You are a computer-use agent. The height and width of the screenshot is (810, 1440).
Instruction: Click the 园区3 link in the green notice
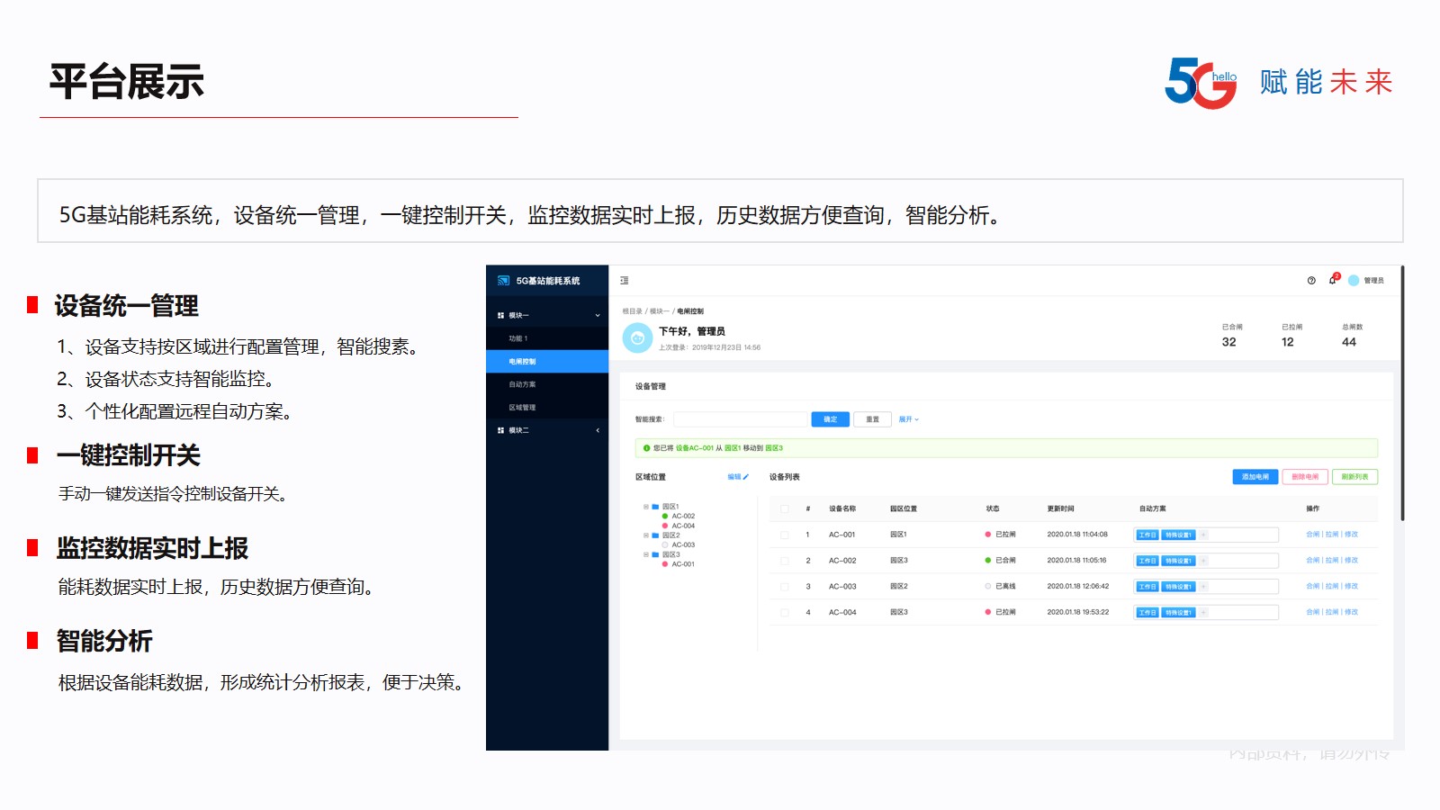[774, 448]
